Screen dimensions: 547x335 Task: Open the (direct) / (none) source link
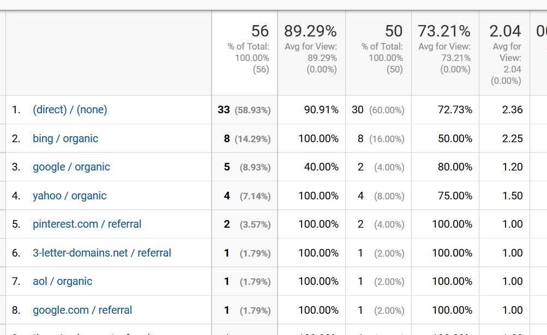[70, 109]
